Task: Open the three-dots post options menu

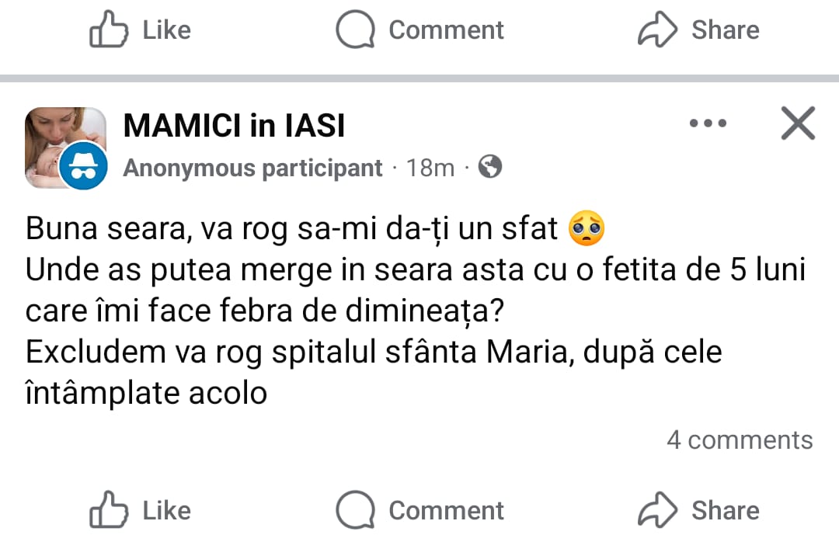Action: [x=708, y=123]
